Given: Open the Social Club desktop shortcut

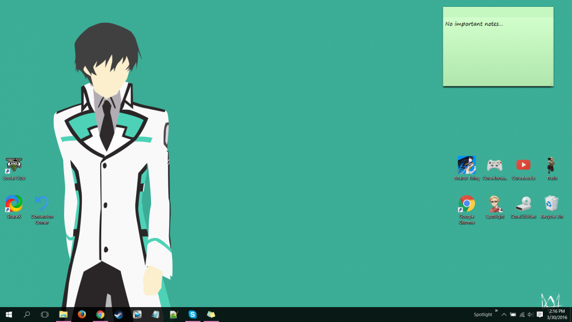Looking at the screenshot, I should (x=14, y=165).
